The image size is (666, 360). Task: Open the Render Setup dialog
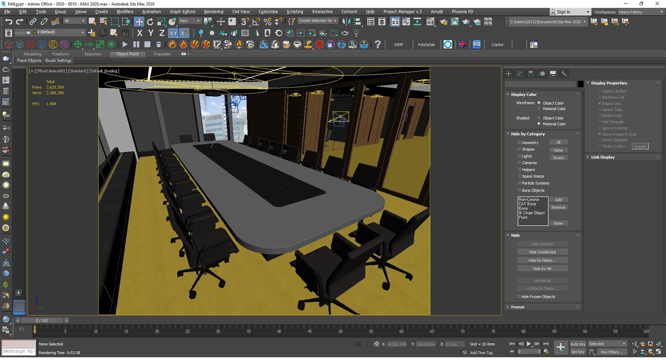tap(443, 21)
